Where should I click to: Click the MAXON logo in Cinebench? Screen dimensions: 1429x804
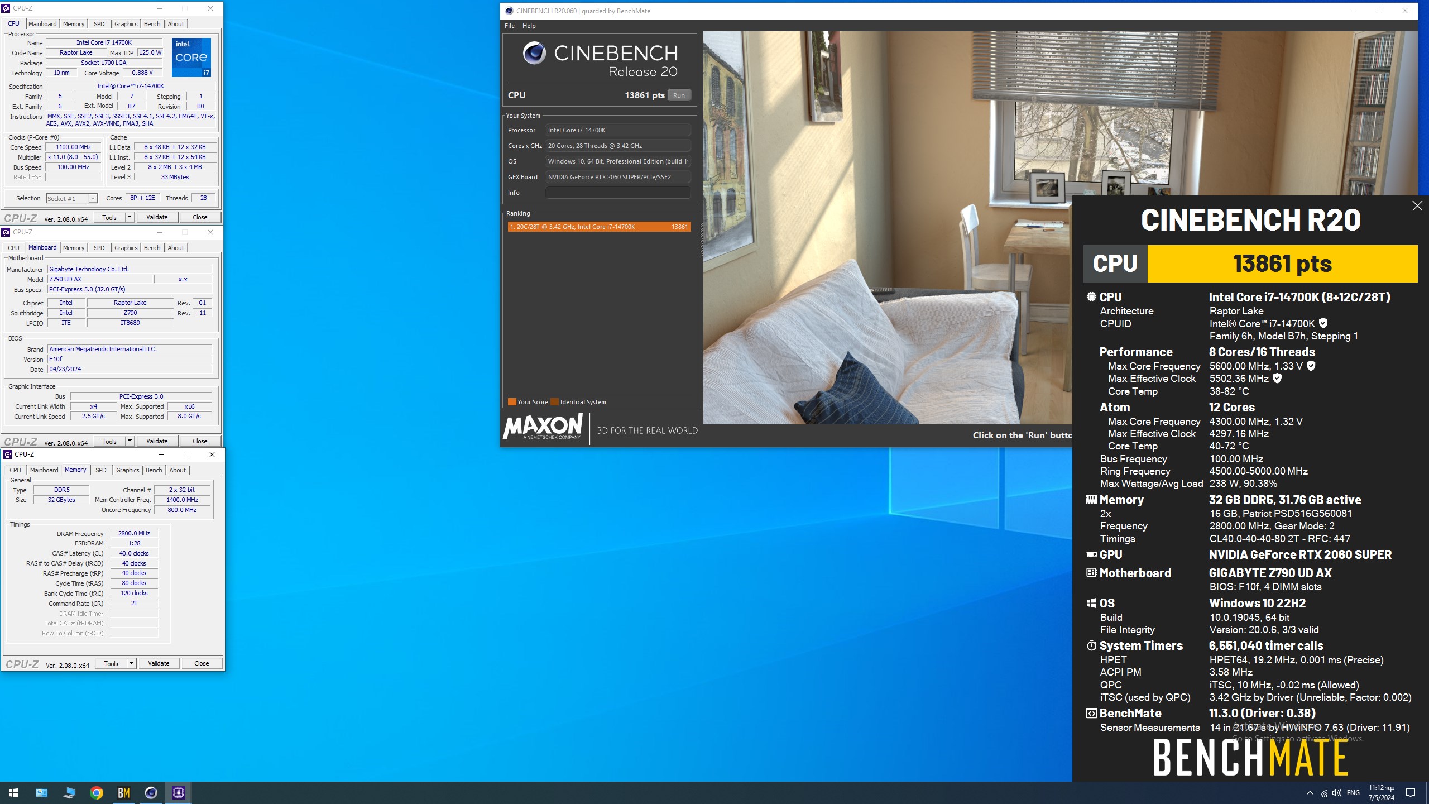coord(543,427)
